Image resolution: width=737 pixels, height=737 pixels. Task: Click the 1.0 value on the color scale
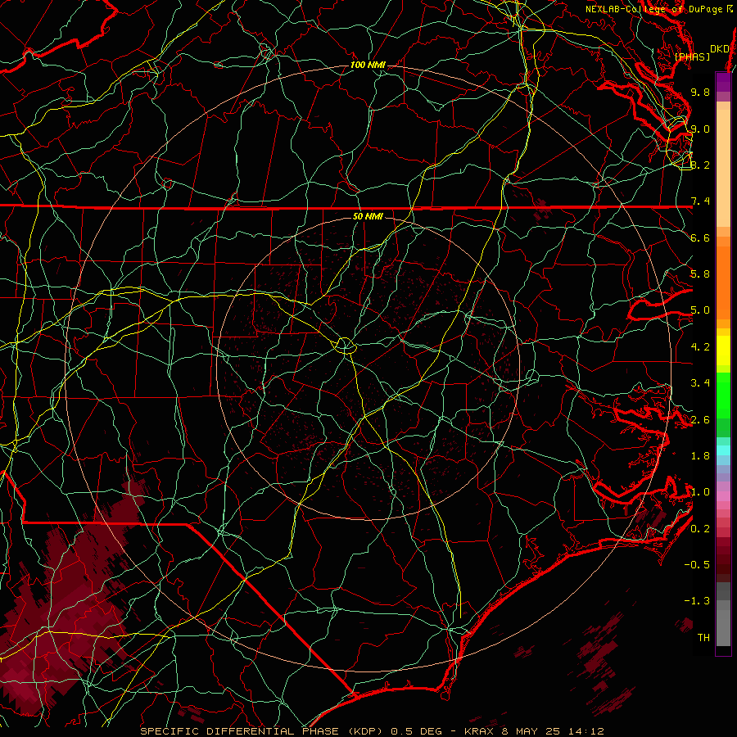coord(700,492)
